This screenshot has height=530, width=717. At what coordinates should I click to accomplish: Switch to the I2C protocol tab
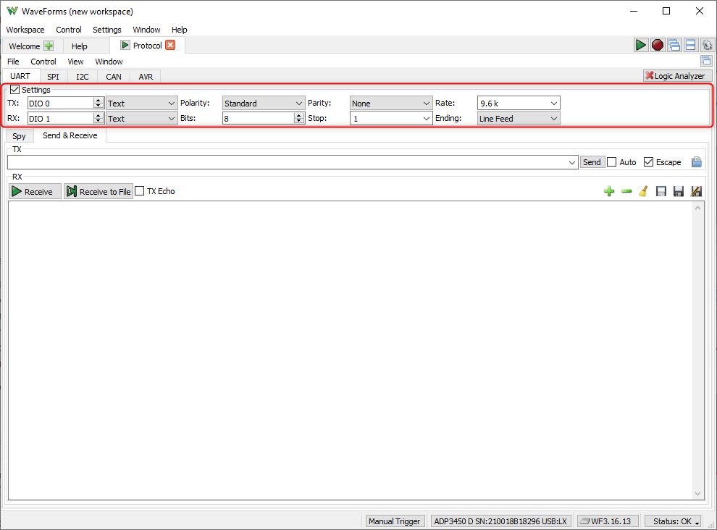pos(83,76)
